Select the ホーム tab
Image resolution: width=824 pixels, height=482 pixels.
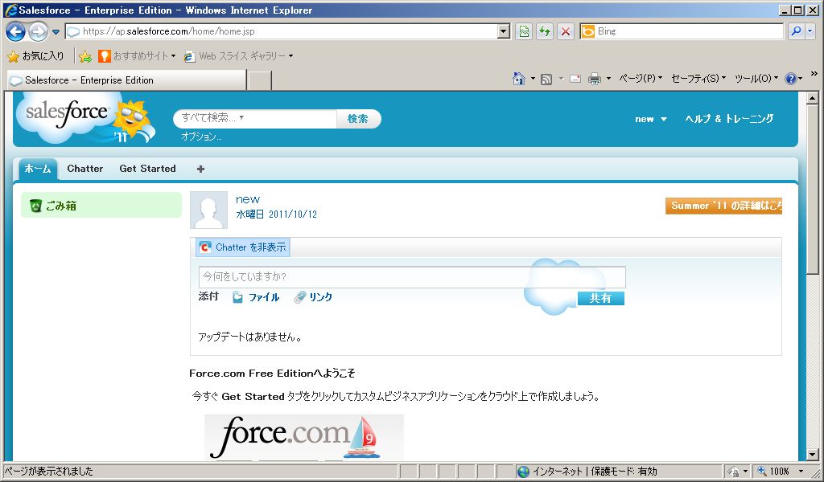click(x=37, y=169)
